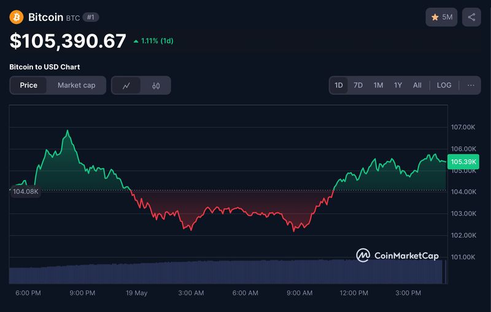Click the 102.00K axis label

click(x=463, y=235)
